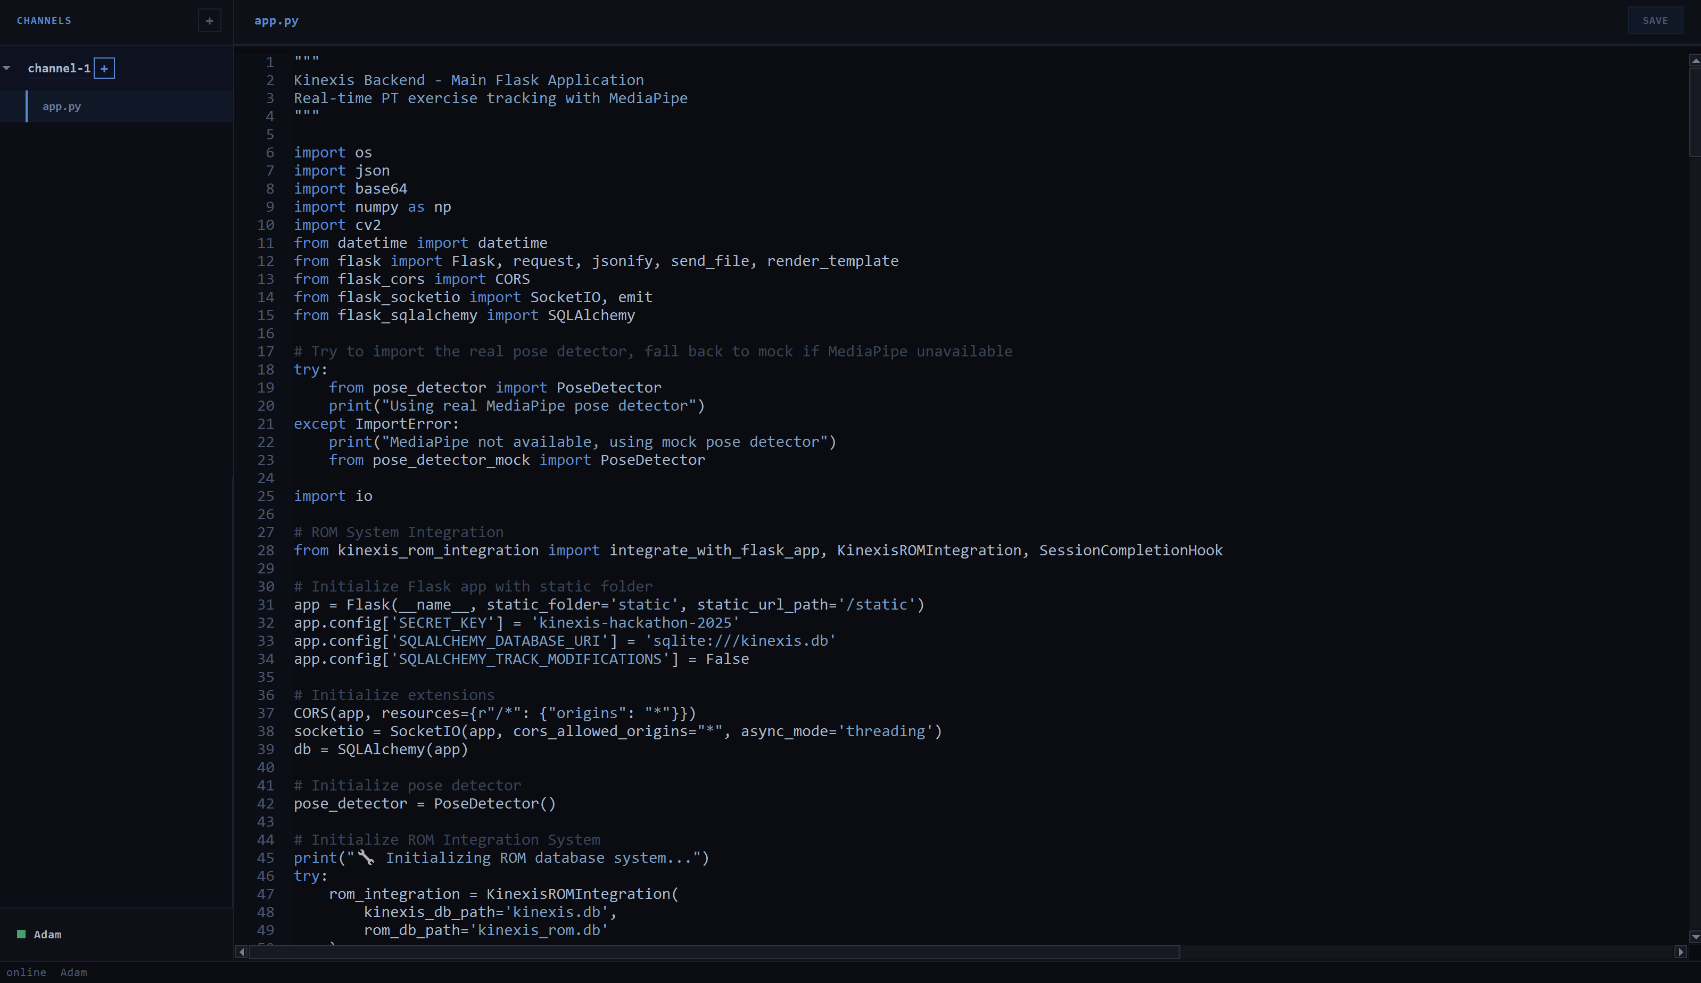Switch to the app.py editor tab
The image size is (1701, 983).
[x=276, y=21]
